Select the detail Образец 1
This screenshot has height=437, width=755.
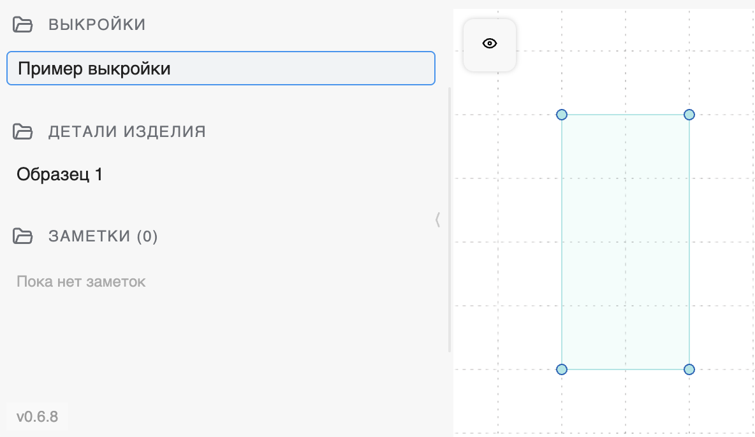59,174
